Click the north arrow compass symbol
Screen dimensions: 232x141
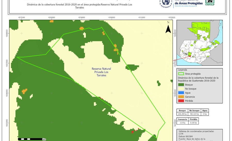coord(168,28)
